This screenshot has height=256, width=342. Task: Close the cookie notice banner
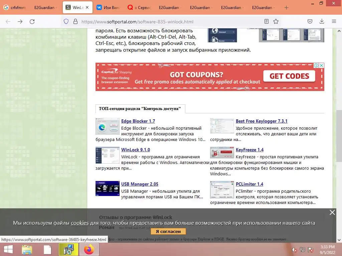point(332,212)
